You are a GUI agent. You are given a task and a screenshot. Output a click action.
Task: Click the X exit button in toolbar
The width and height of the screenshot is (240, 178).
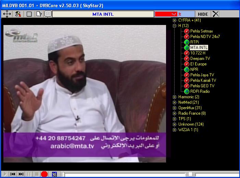click(215, 14)
